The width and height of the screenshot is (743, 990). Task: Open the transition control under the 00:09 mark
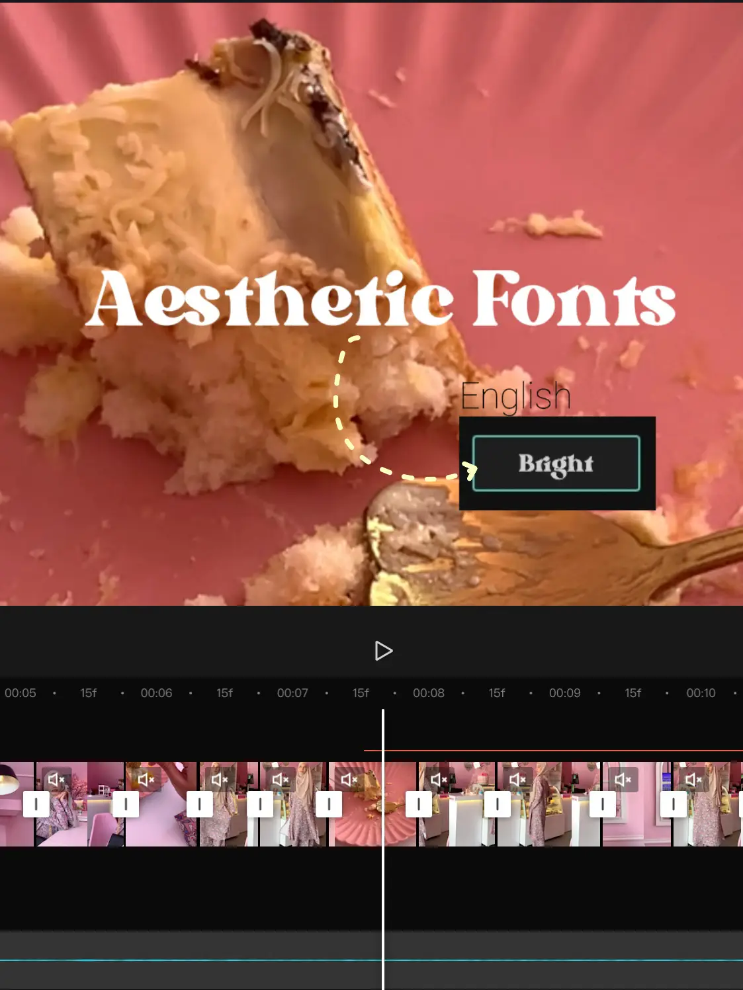[x=601, y=804]
